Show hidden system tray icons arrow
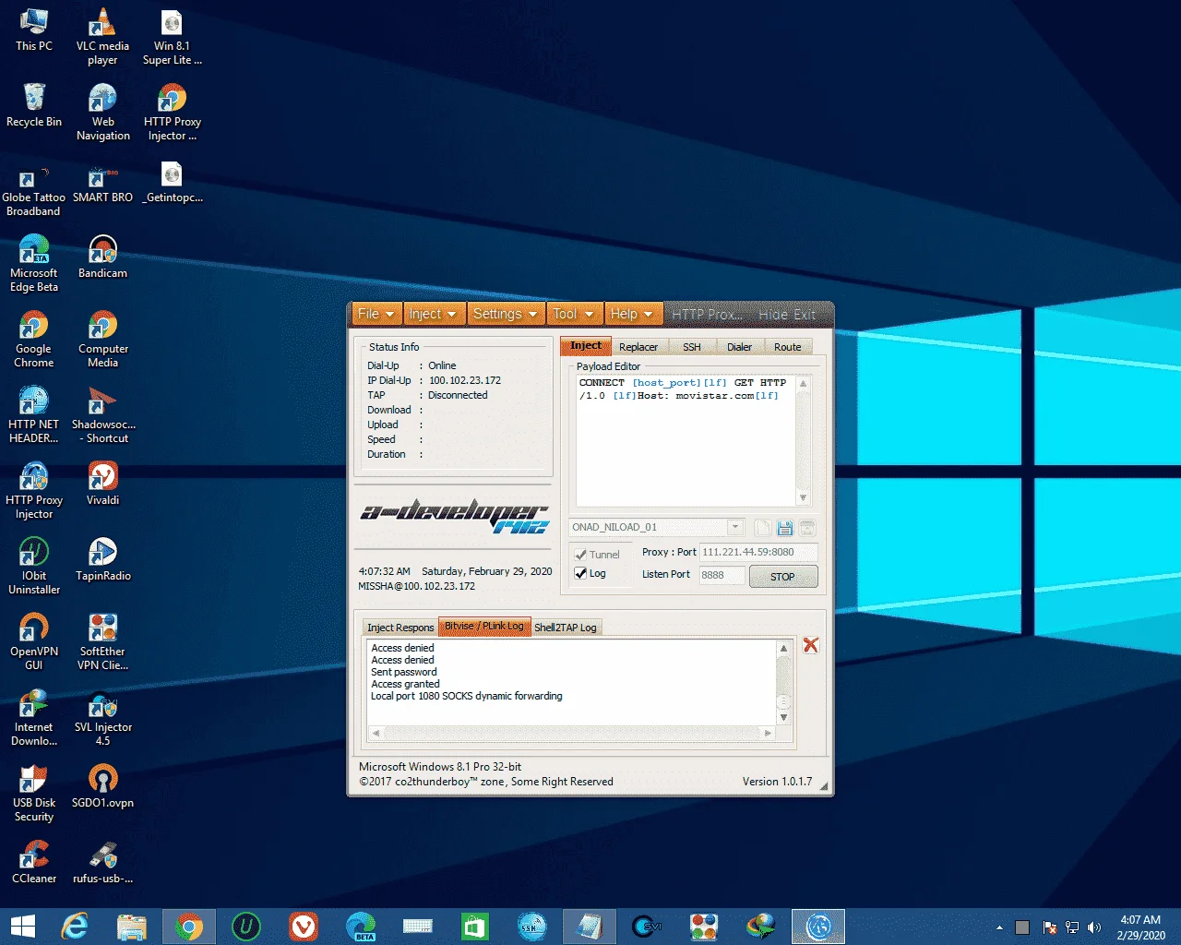 click(x=999, y=927)
